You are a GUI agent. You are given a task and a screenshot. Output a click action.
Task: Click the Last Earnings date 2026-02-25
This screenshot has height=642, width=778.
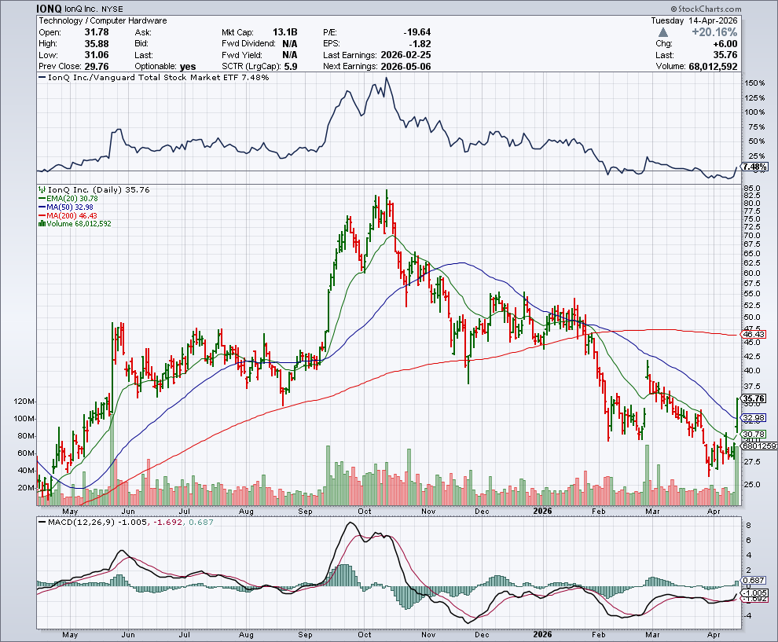(x=406, y=55)
